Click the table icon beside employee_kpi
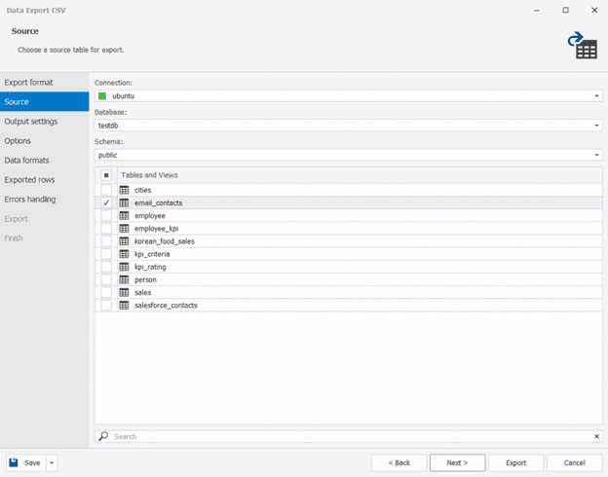Viewport: 608px width, 477px height. (125, 228)
